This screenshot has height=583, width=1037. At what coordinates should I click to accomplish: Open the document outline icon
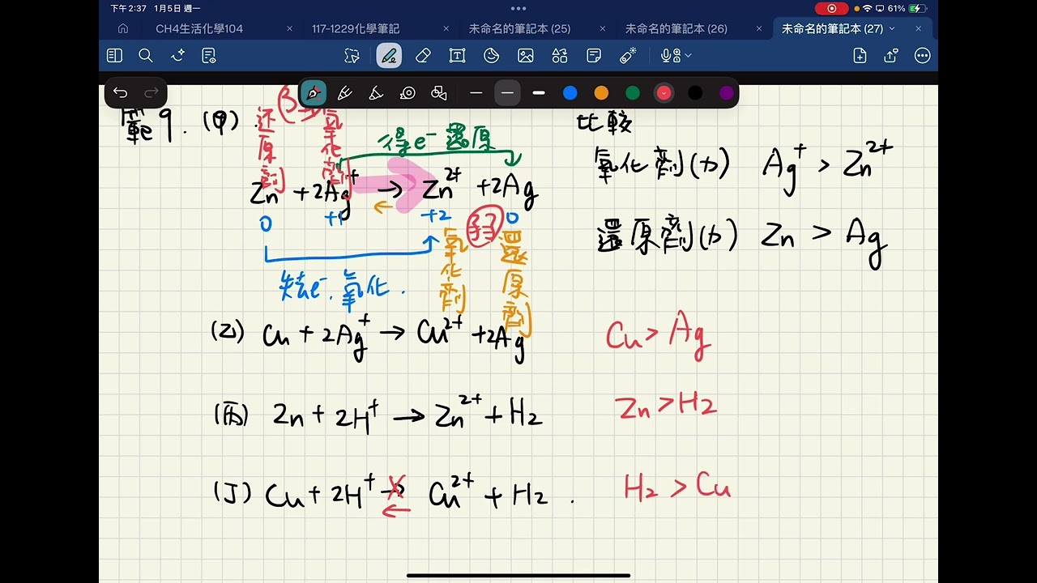[209, 56]
